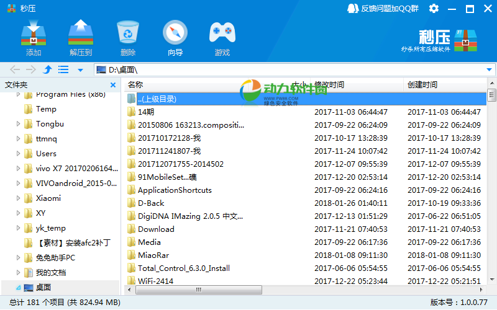Screen dimensions: 497x310
Task: Open the address bar path dropdown
Action: pyautogui.click(x=489, y=70)
